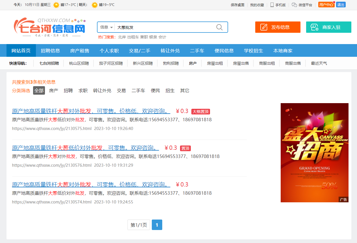Filter results by 二手车 category
The image size is (357, 243).
click(138, 90)
